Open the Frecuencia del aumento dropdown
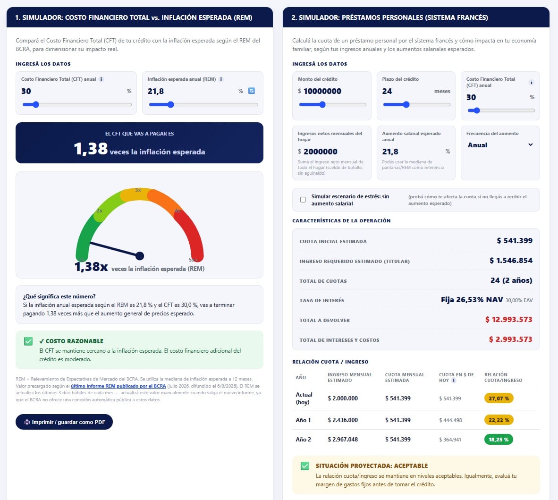This screenshot has width=558, height=500. click(x=500, y=145)
